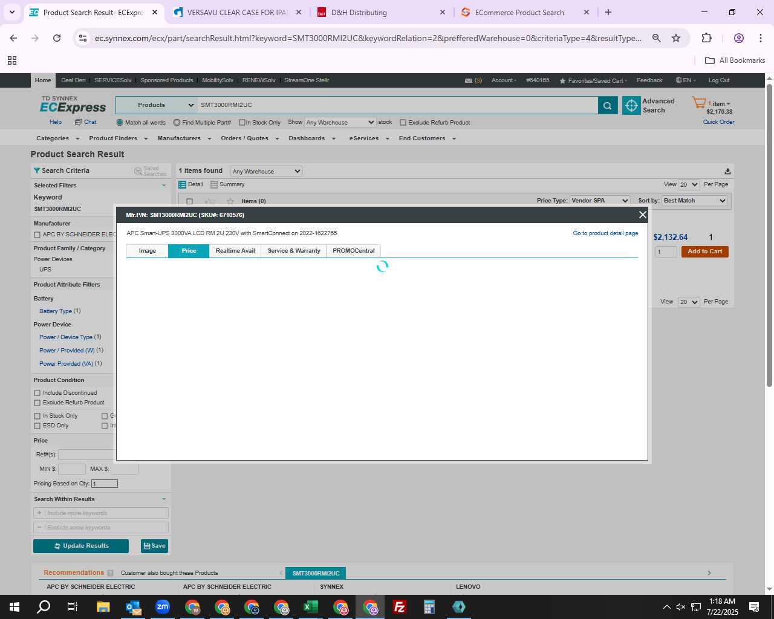
Task: Switch to Summary view icon
Action: (213, 184)
